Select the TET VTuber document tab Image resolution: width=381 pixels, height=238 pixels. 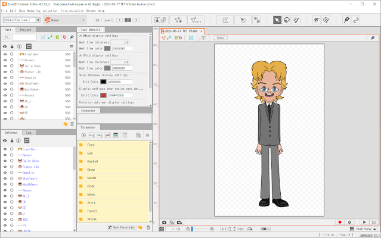click(x=181, y=32)
